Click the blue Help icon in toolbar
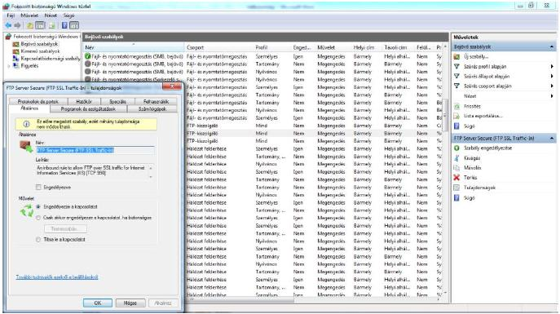 [x=64, y=26]
